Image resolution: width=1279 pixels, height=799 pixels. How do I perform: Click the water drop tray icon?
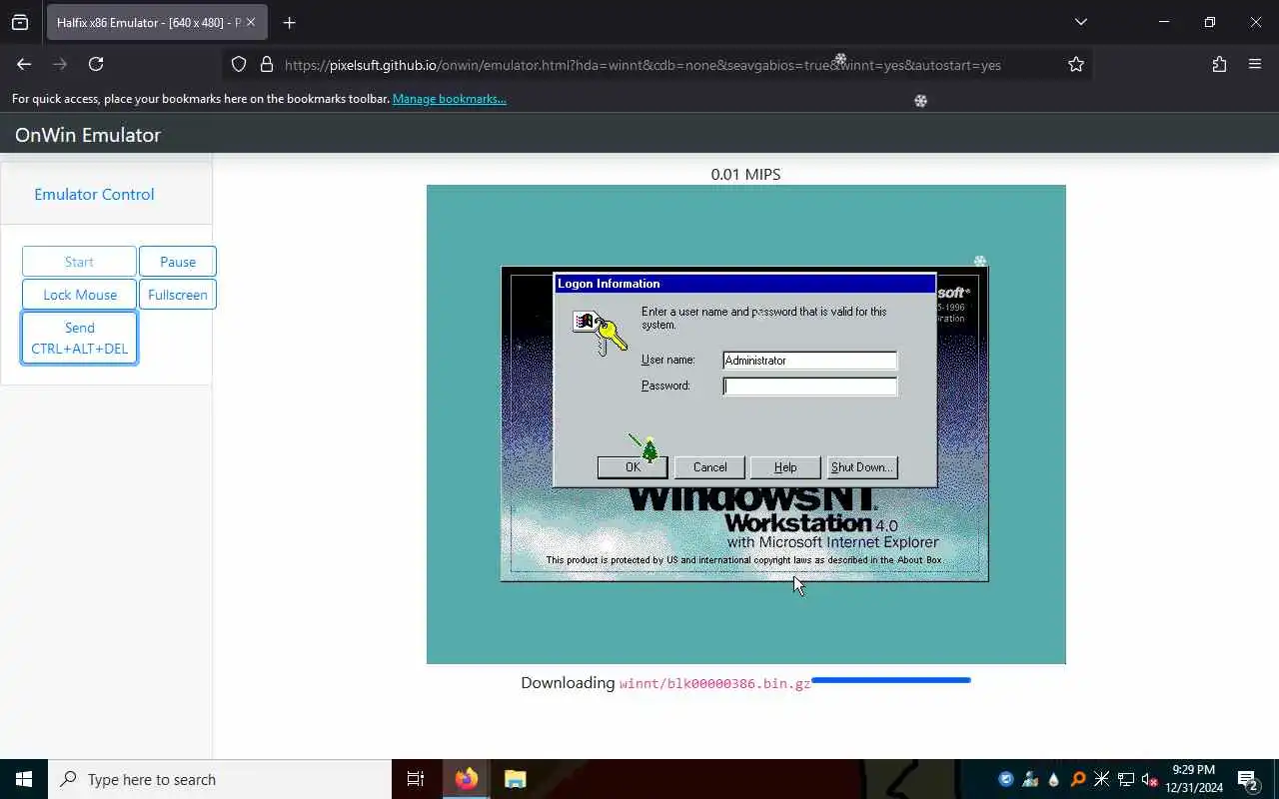point(1054,779)
